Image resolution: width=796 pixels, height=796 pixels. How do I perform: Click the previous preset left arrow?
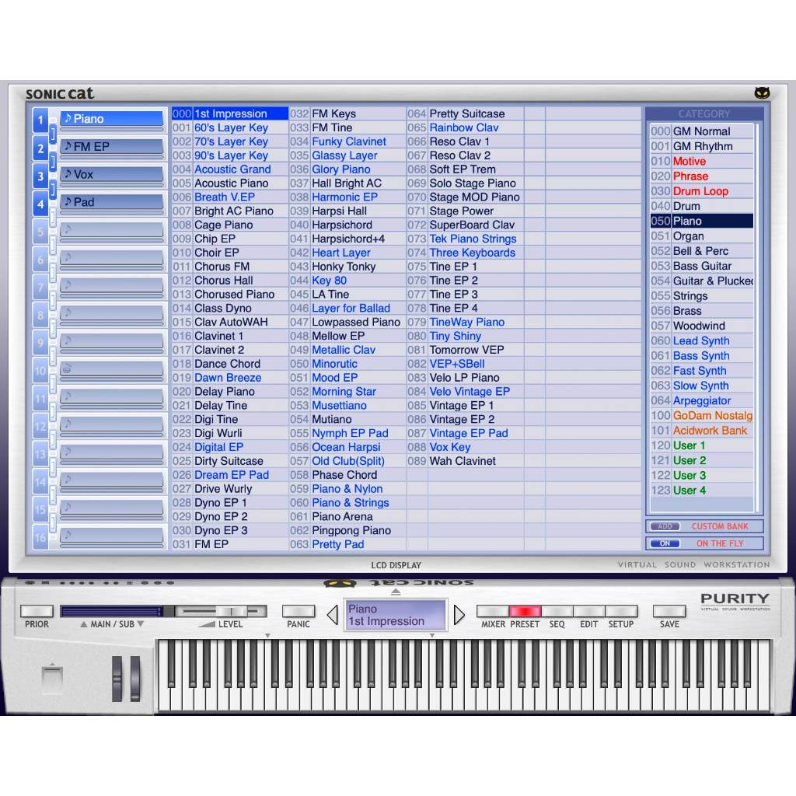point(333,615)
